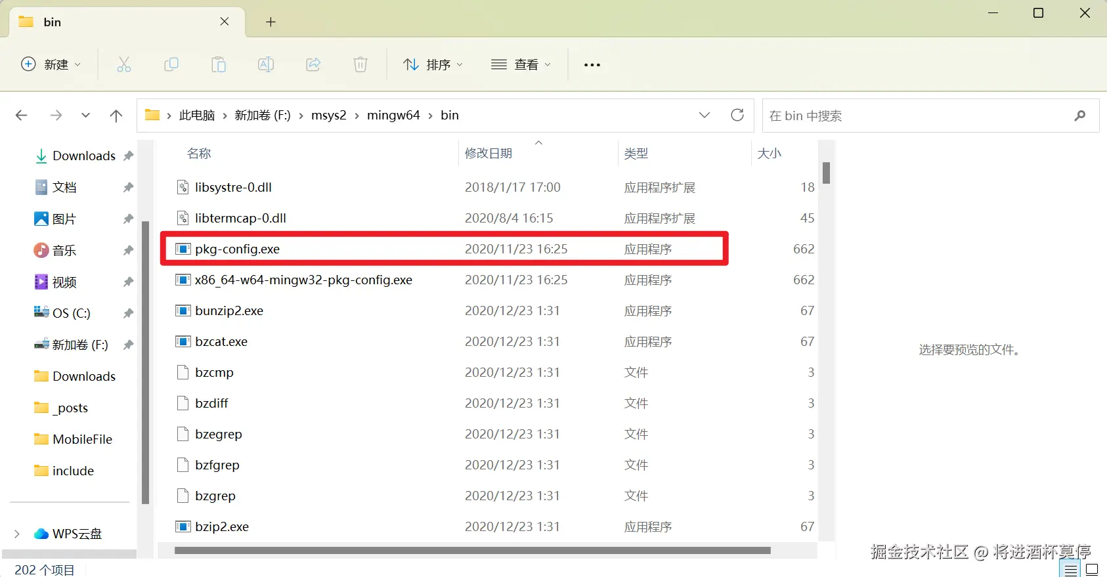
Task: Click the Rename icon in toolbar
Action: 266,64
